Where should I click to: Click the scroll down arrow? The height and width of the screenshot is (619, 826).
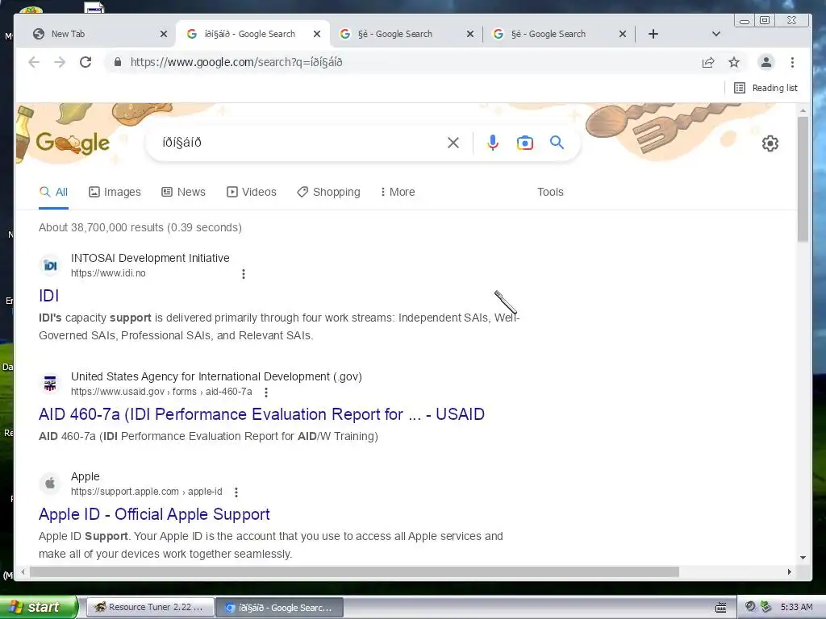point(803,558)
